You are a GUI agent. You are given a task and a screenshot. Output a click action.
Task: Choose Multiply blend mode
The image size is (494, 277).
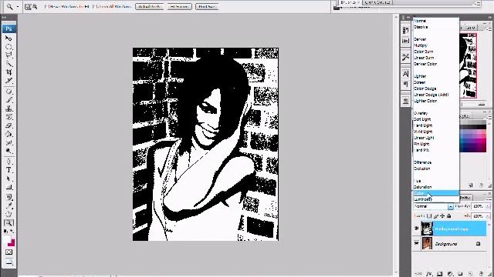click(436, 45)
